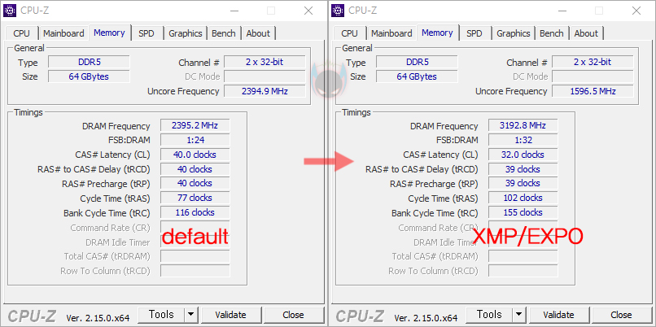Open Mainboard tab in right CPU-Z window
Screen dimensions: 656x327
point(391,33)
